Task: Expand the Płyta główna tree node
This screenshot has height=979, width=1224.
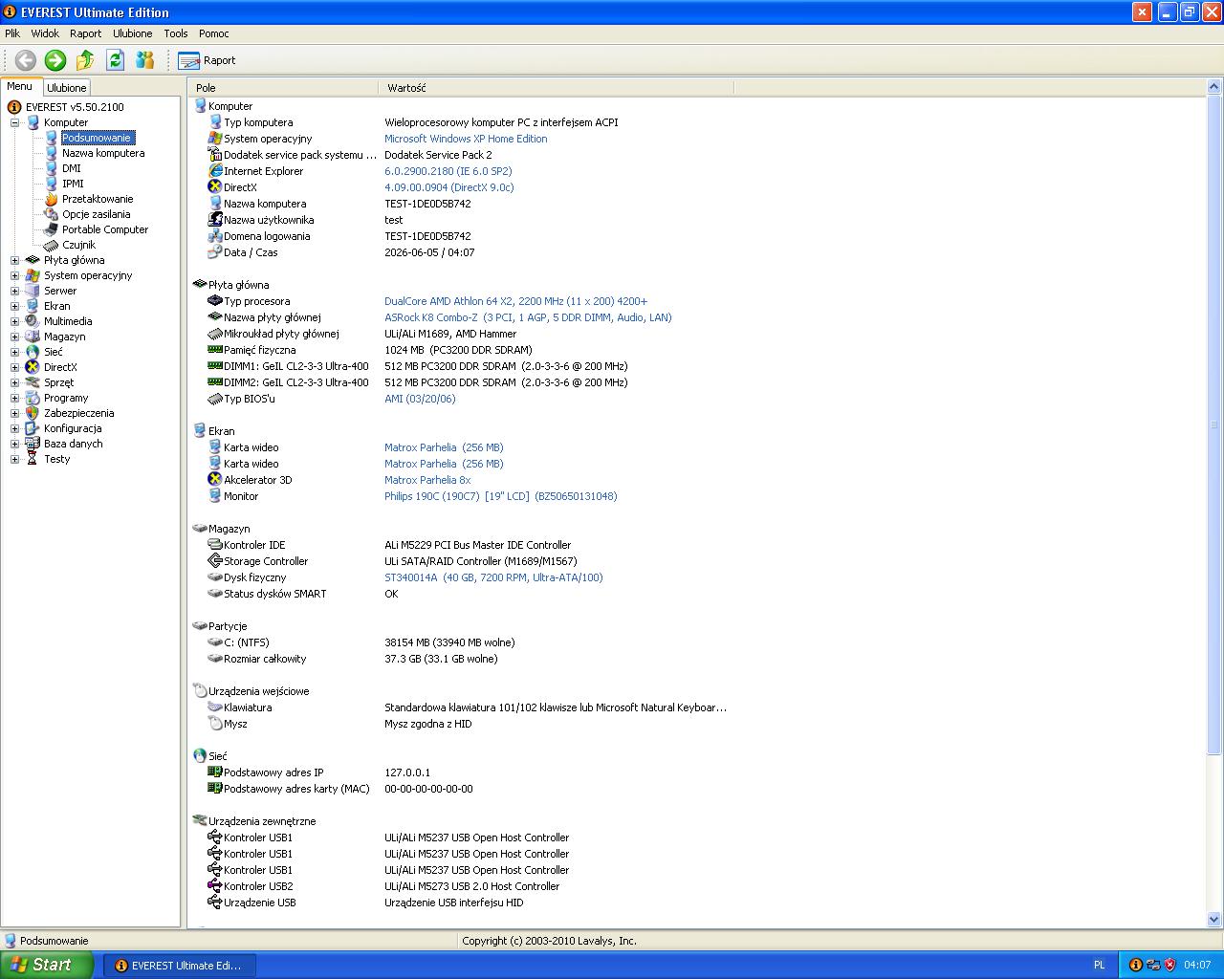Action: pyautogui.click(x=14, y=260)
